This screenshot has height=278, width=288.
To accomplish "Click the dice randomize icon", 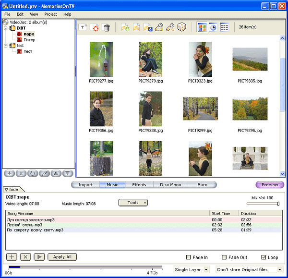I will tap(181, 27).
